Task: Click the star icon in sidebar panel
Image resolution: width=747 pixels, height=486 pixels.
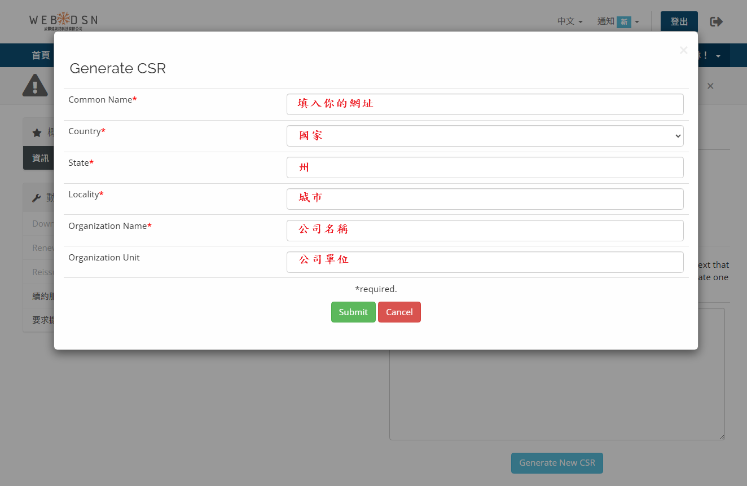Action: click(x=37, y=132)
